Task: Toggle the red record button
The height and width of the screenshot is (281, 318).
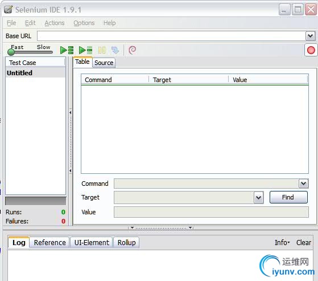Action: pyautogui.click(x=311, y=50)
